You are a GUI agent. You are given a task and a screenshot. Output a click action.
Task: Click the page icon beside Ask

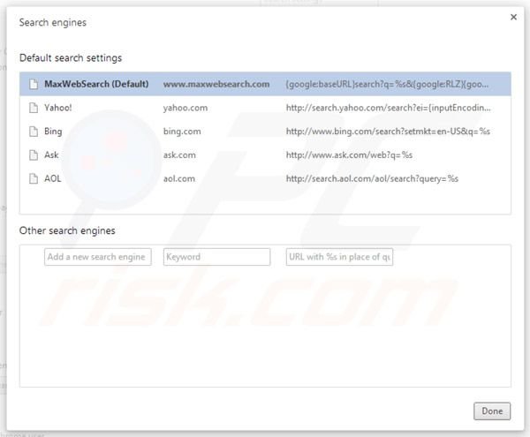pyautogui.click(x=34, y=154)
